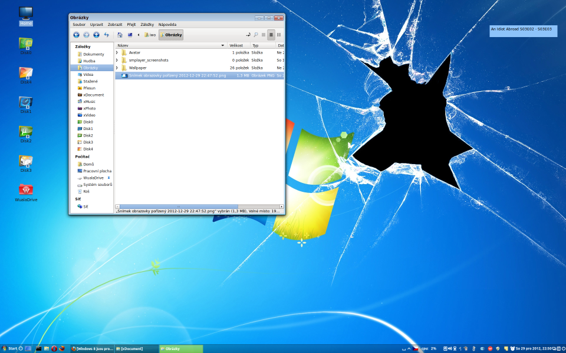Viewport: 566px width, 353px height.
Task: Go back with the blue Back arrow
Action: click(x=76, y=35)
